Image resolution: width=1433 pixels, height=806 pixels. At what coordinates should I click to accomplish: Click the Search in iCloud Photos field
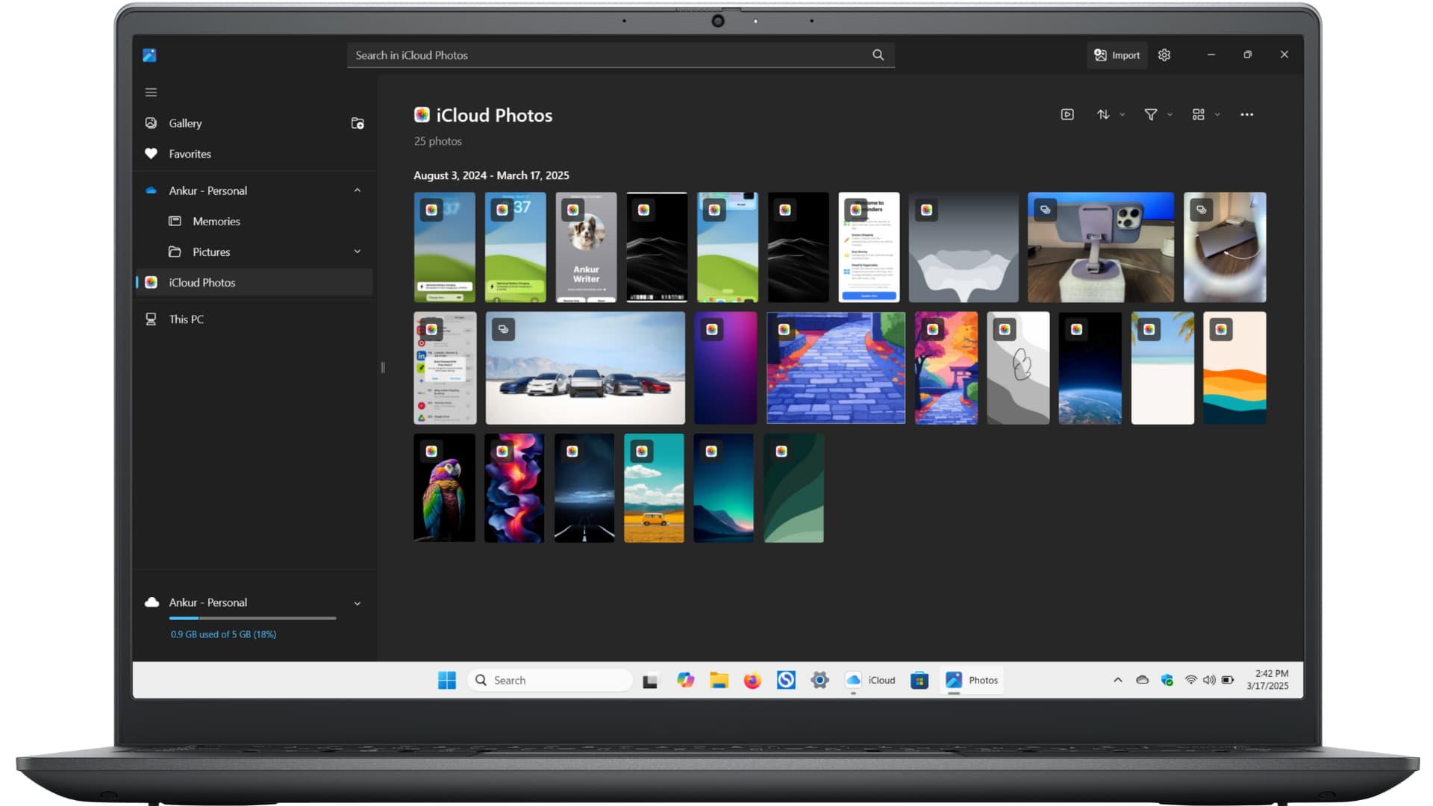621,55
